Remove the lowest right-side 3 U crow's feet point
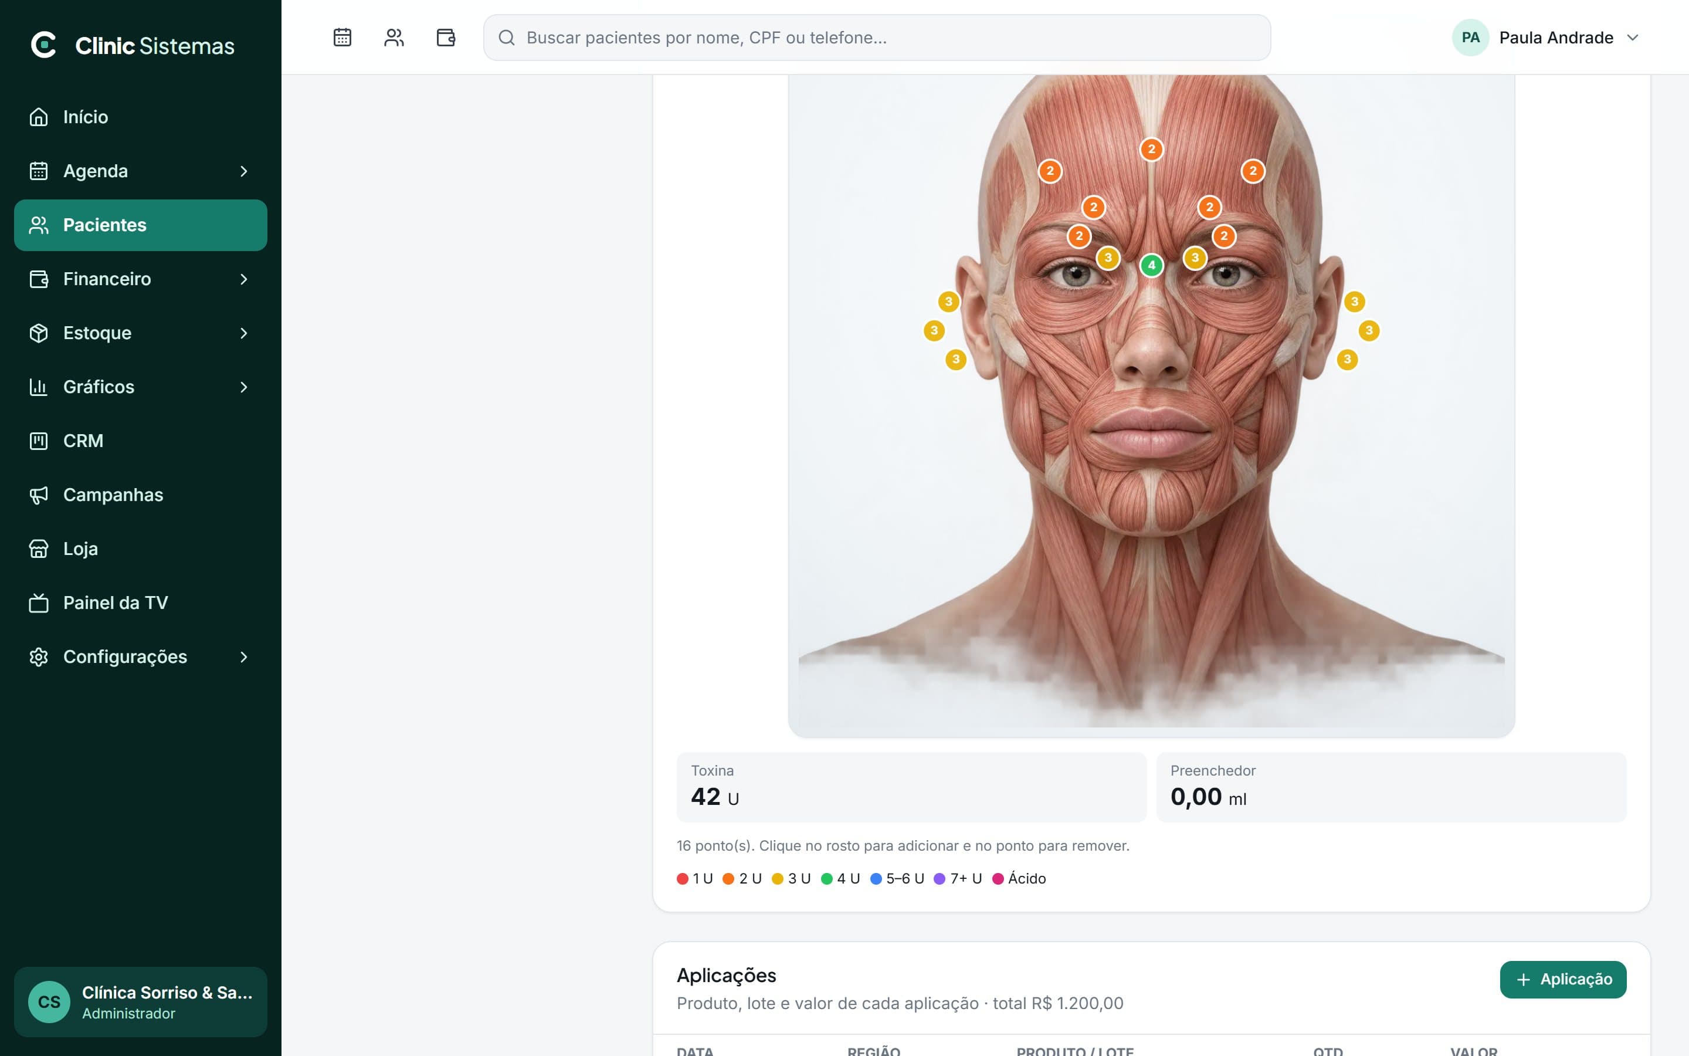 coord(1347,360)
